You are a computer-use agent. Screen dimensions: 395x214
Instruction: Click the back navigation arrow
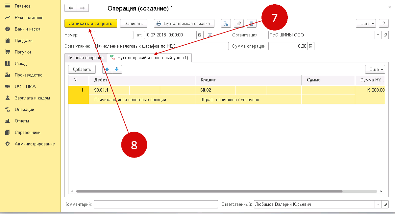pyautogui.click(x=71, y=8)
